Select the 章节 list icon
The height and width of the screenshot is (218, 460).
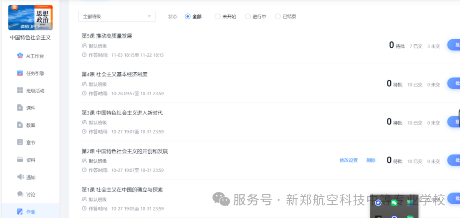[20, 142]
